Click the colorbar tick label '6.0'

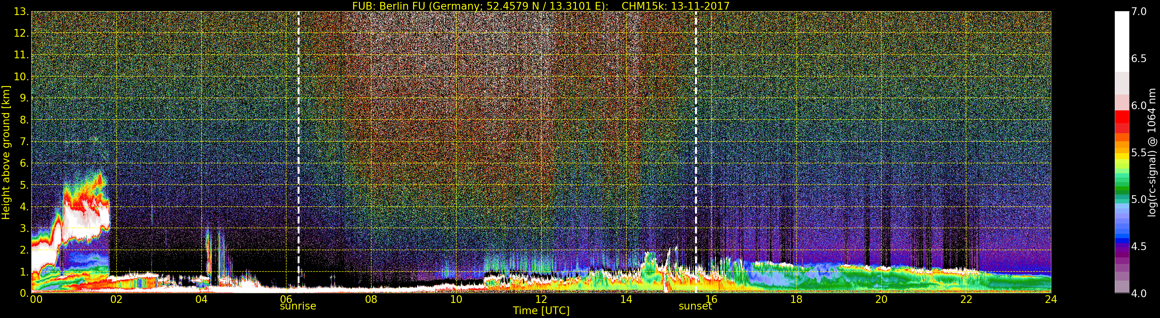pyautogui.click(x=1138, y=106)
